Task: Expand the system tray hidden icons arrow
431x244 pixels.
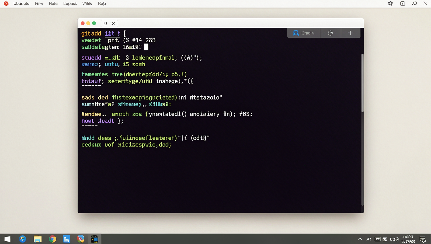Action: point(360,239)
